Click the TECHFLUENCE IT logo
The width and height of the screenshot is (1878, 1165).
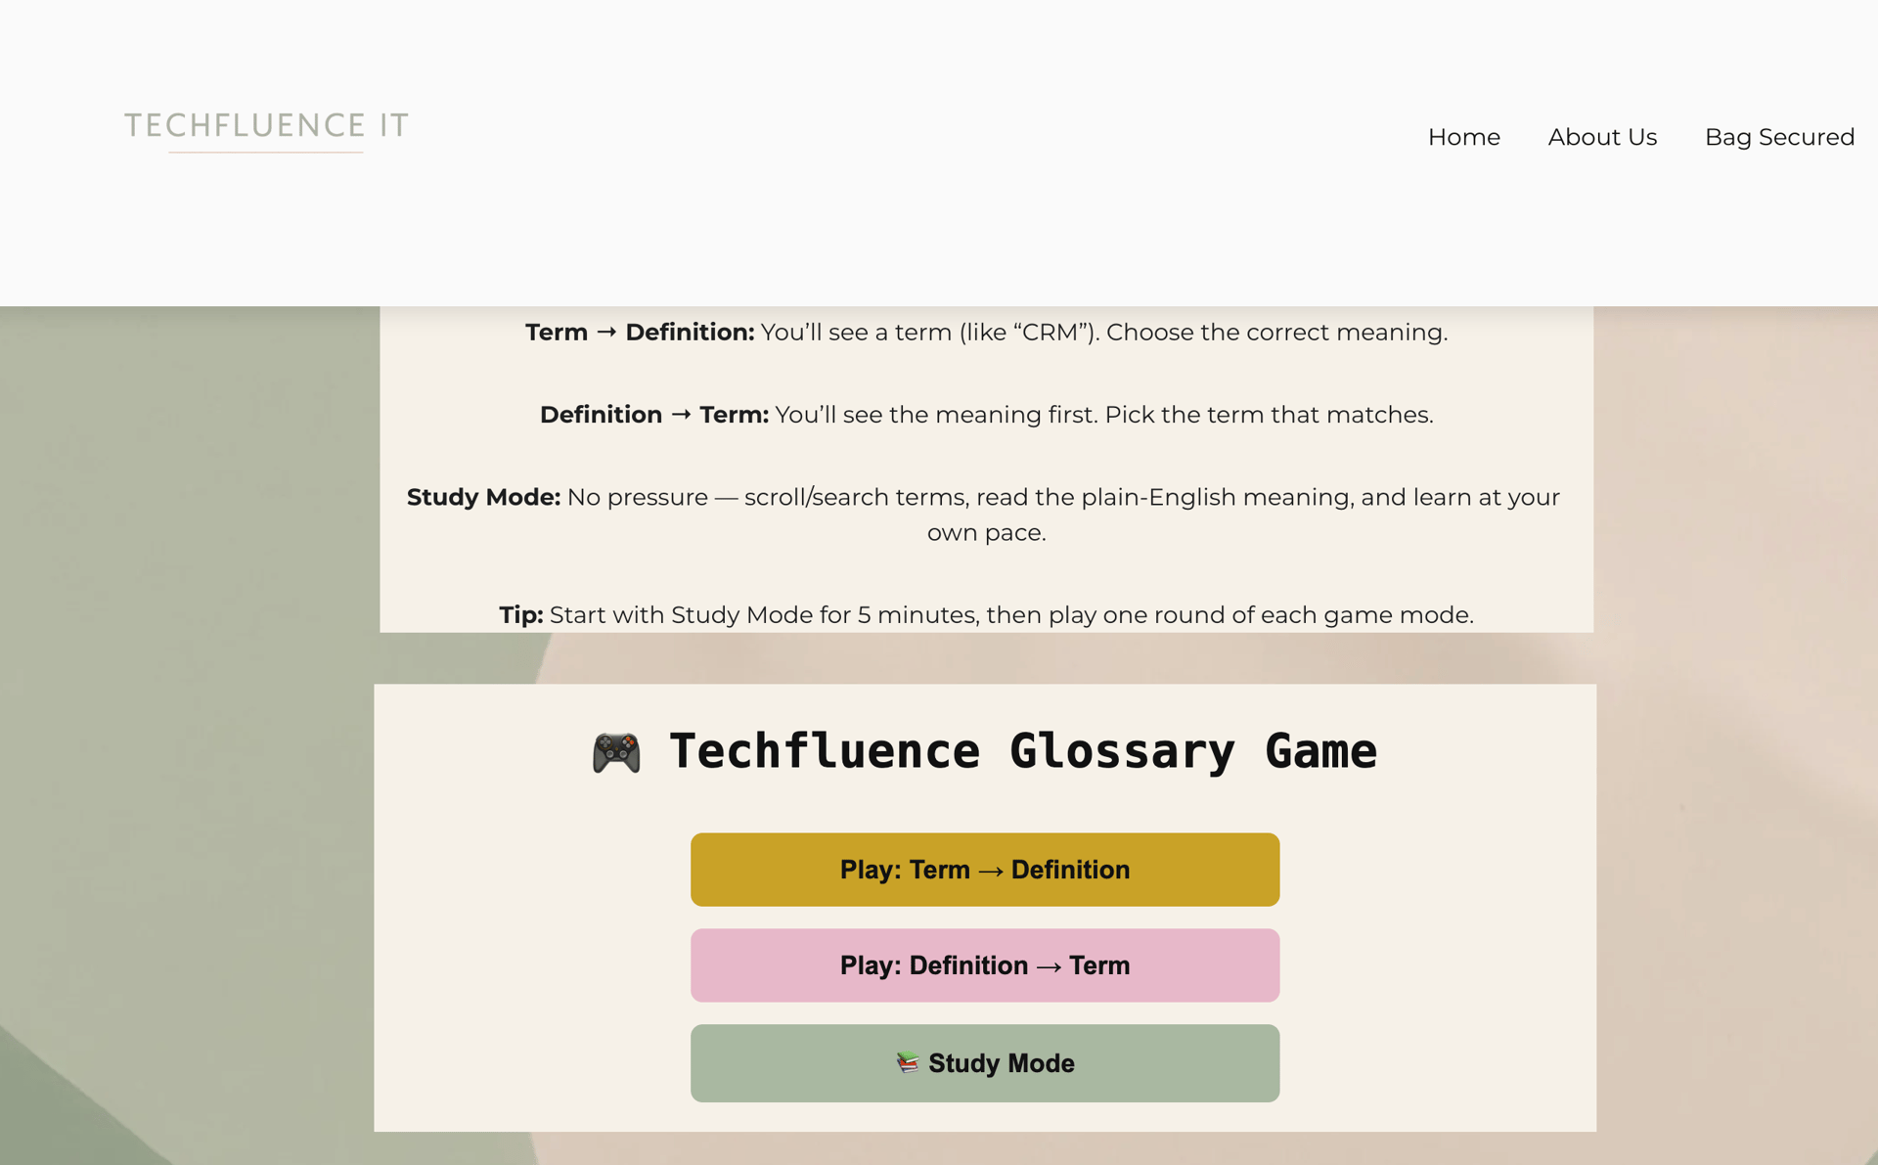266,125
